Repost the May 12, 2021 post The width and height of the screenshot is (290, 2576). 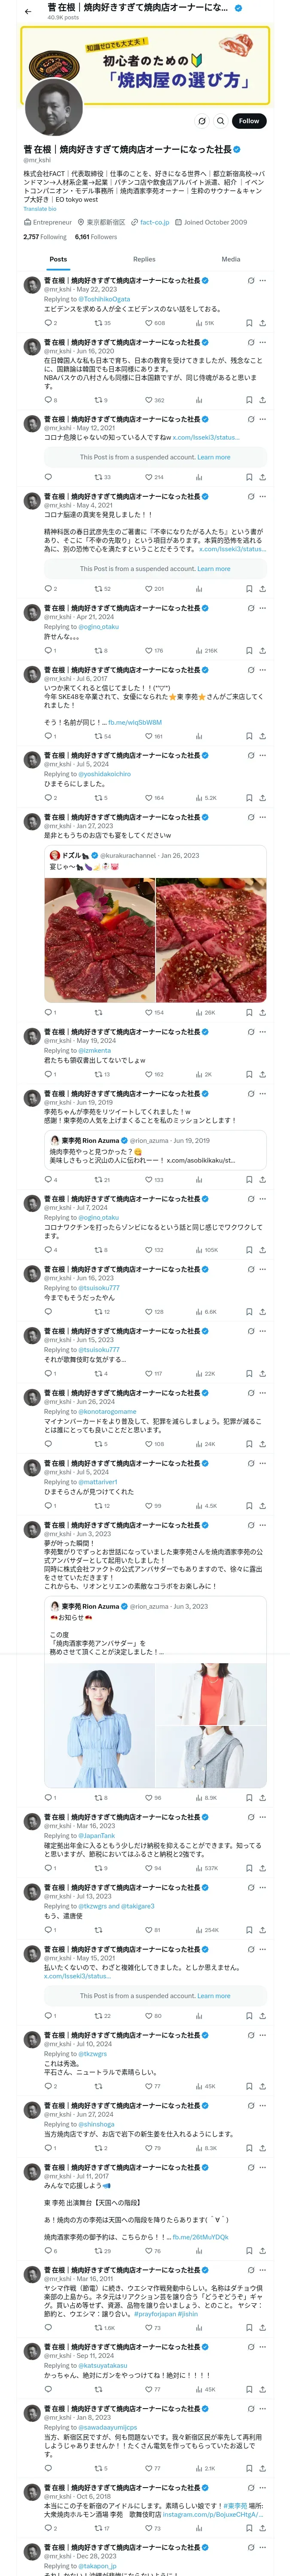click(x=100, y=477)
